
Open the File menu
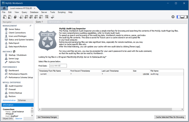pos(4,12)
